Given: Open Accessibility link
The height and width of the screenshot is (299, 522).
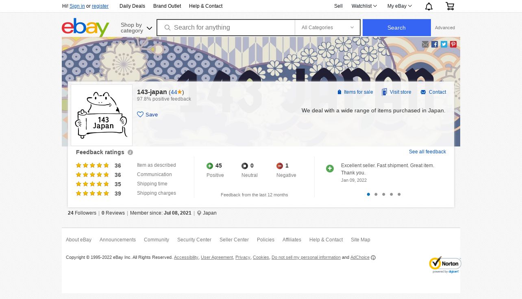Looking at the screenshot, I should [x=186, y=258].
